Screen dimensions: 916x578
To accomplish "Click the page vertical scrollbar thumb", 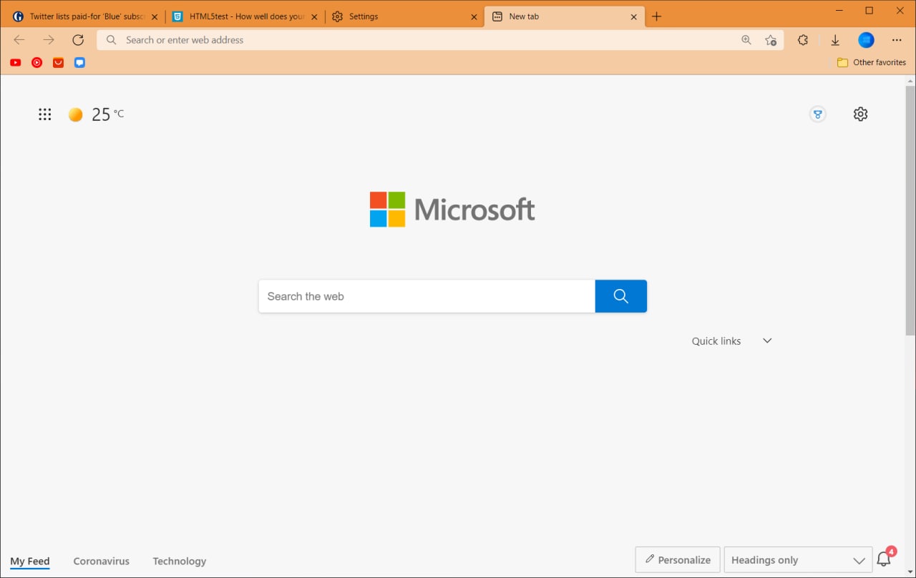I will [910, 211].
